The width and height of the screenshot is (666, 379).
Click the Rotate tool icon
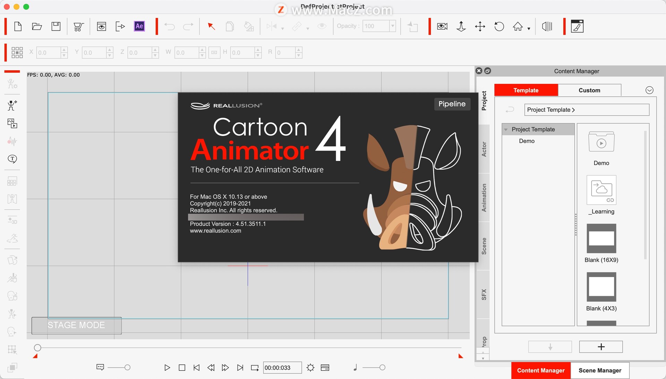[x=499, y=26]
